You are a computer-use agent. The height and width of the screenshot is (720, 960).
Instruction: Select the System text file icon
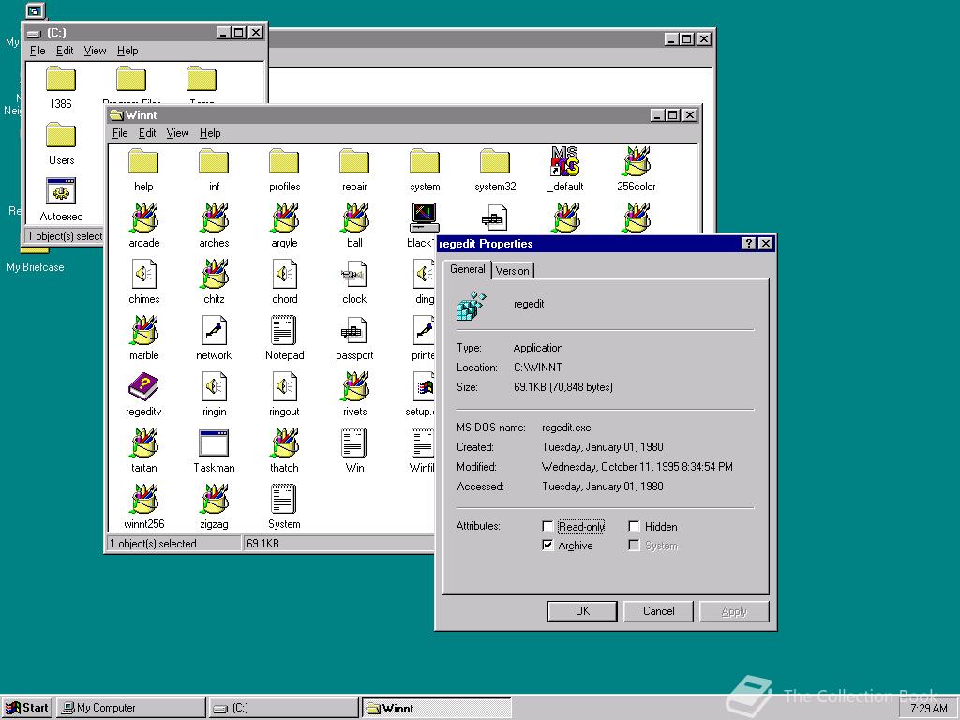click(284, 499)
